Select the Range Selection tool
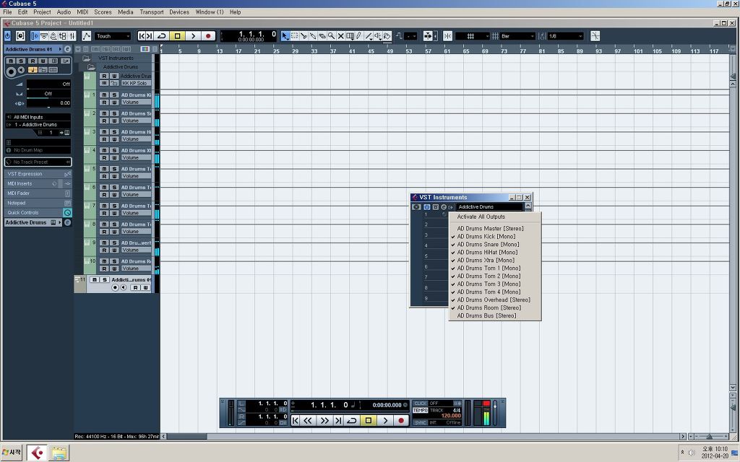Image resolution: width=740 pixels, height=462 pixels. click(x=294, y=36)
